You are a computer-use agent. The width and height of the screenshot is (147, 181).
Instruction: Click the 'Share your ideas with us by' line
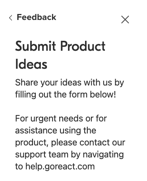click(70, 82)
